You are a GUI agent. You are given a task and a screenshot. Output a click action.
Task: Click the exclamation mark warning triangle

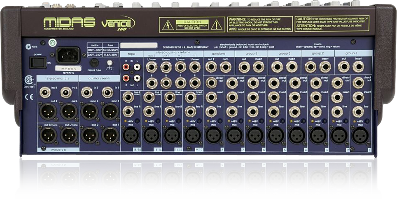click(216, 25)
